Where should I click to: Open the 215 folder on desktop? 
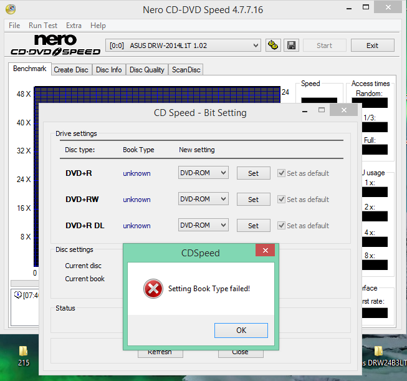click(x=23, y=356)
